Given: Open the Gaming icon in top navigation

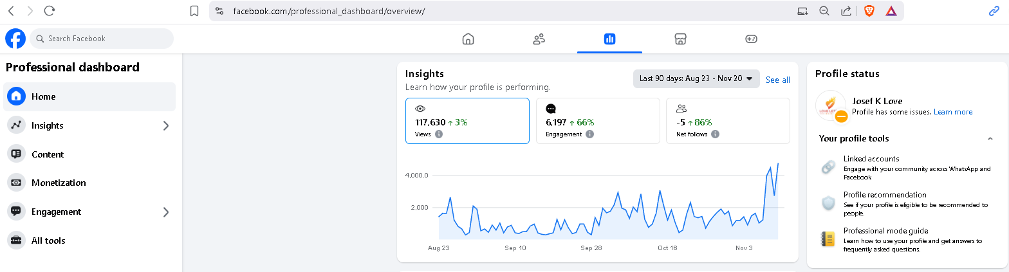Looking at the screenshot, I should coord(751,39).
